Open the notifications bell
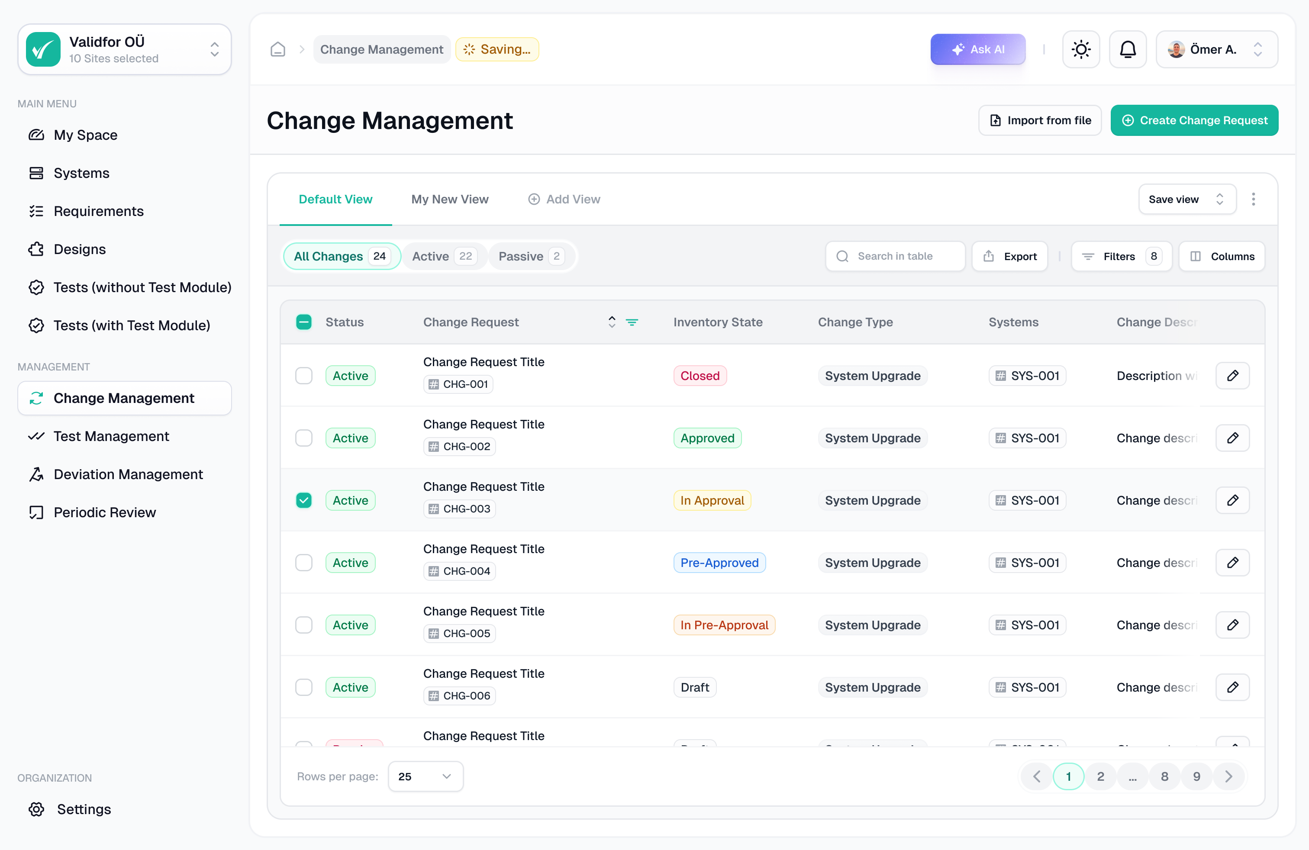 coord(1128,49)
